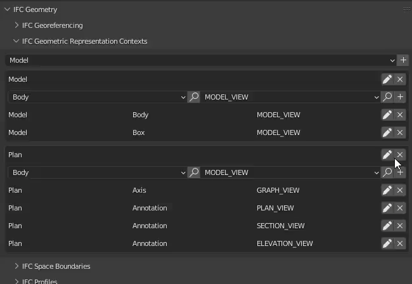Remove the Model Box subcontext

click(x=400, y=132)
